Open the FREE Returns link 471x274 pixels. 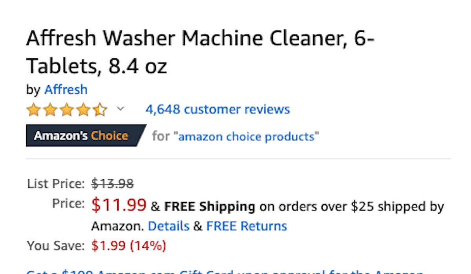point(246,226)
